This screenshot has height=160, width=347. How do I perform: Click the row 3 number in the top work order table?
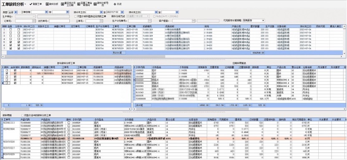4,35
